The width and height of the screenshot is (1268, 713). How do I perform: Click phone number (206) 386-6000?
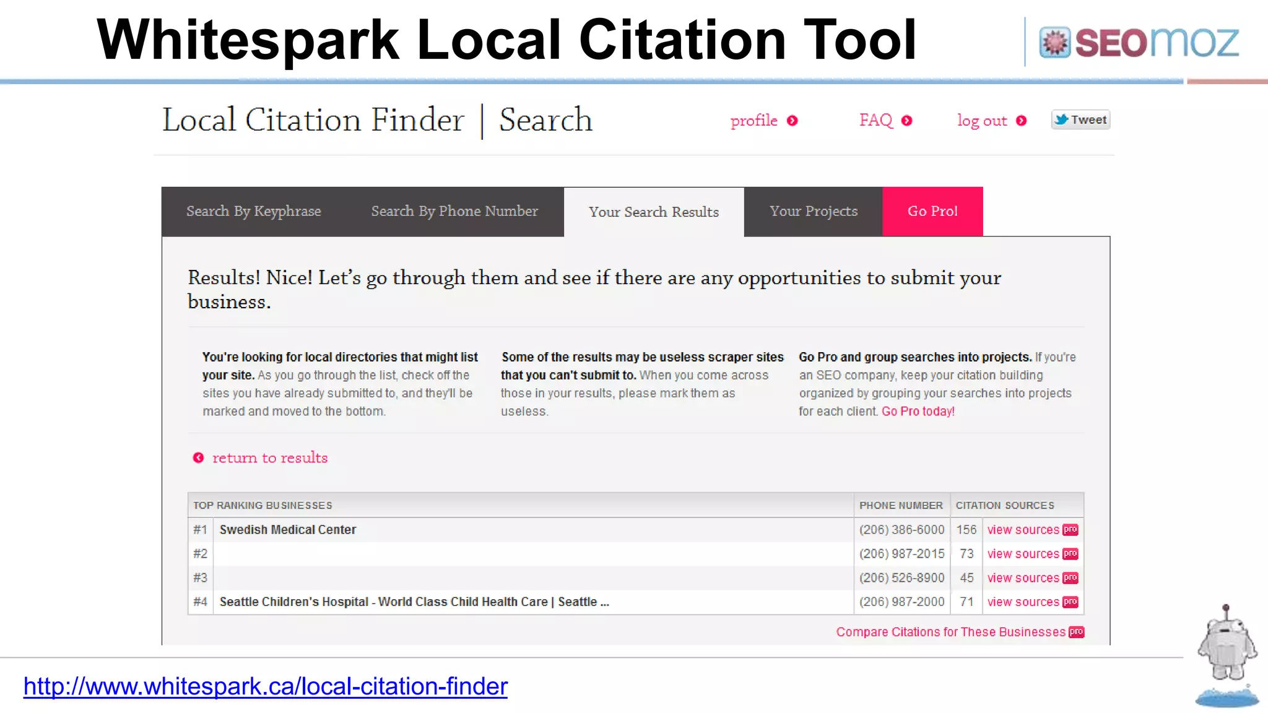click(902, 530)
